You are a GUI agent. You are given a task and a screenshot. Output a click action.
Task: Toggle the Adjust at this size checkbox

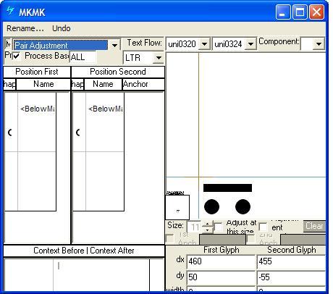219,227
